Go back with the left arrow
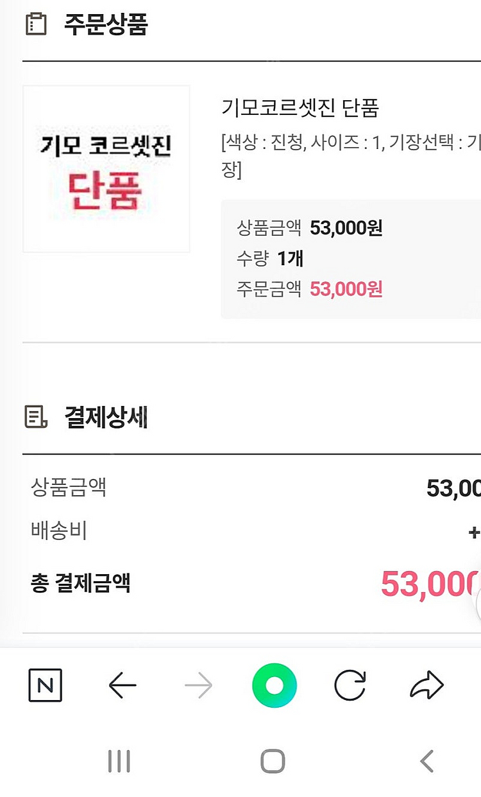The height and width of the screenshot is (797, 481). (x=122, y=686)
